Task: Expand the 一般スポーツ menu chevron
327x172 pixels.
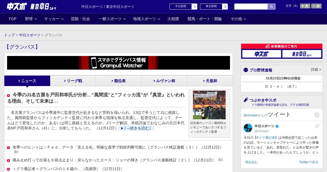Action: (124, 19)
